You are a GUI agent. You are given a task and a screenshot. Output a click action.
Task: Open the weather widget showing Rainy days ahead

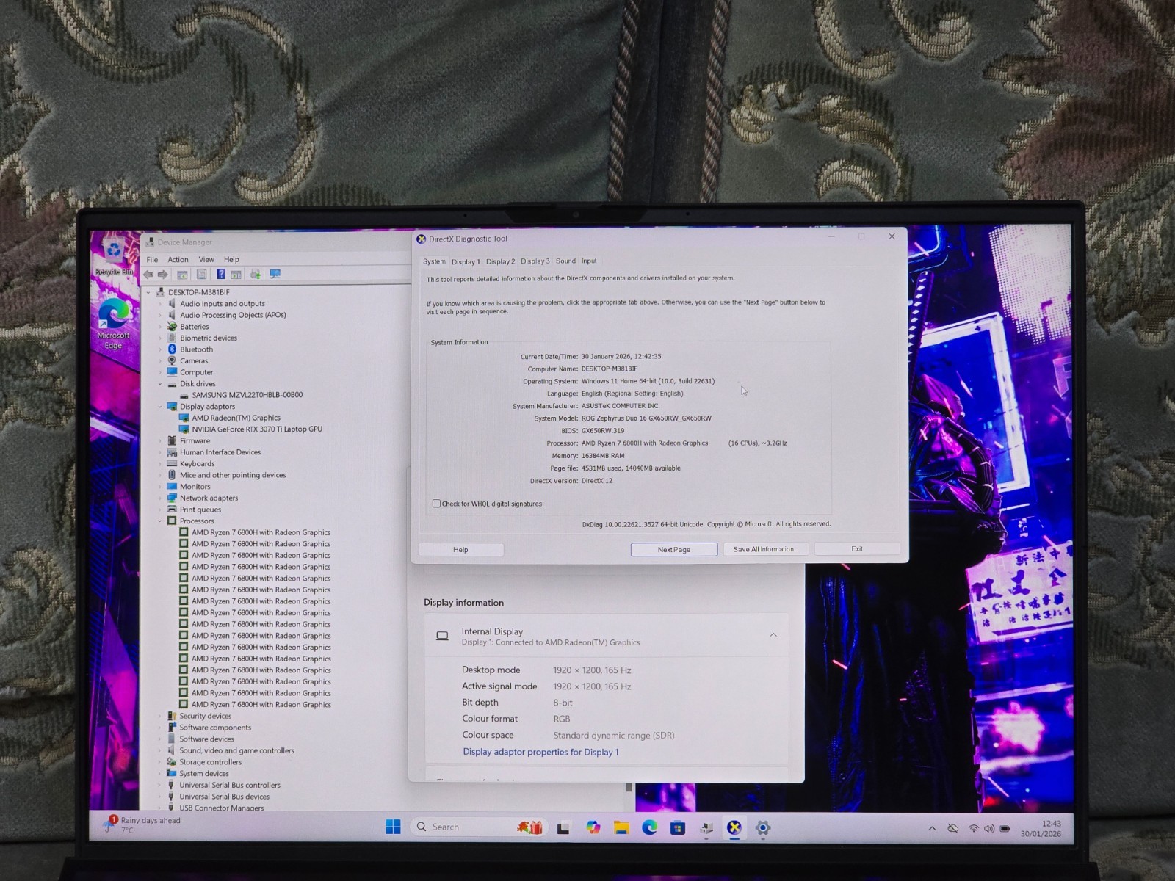click(x=143, y=825)
